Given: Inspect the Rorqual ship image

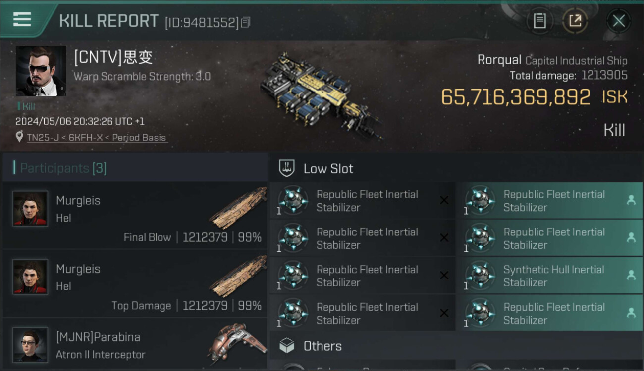Looking at the screenshot, I should pos(320,95).
